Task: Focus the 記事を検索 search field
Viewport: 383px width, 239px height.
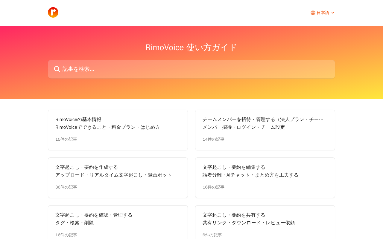Action: pos(191,69)
